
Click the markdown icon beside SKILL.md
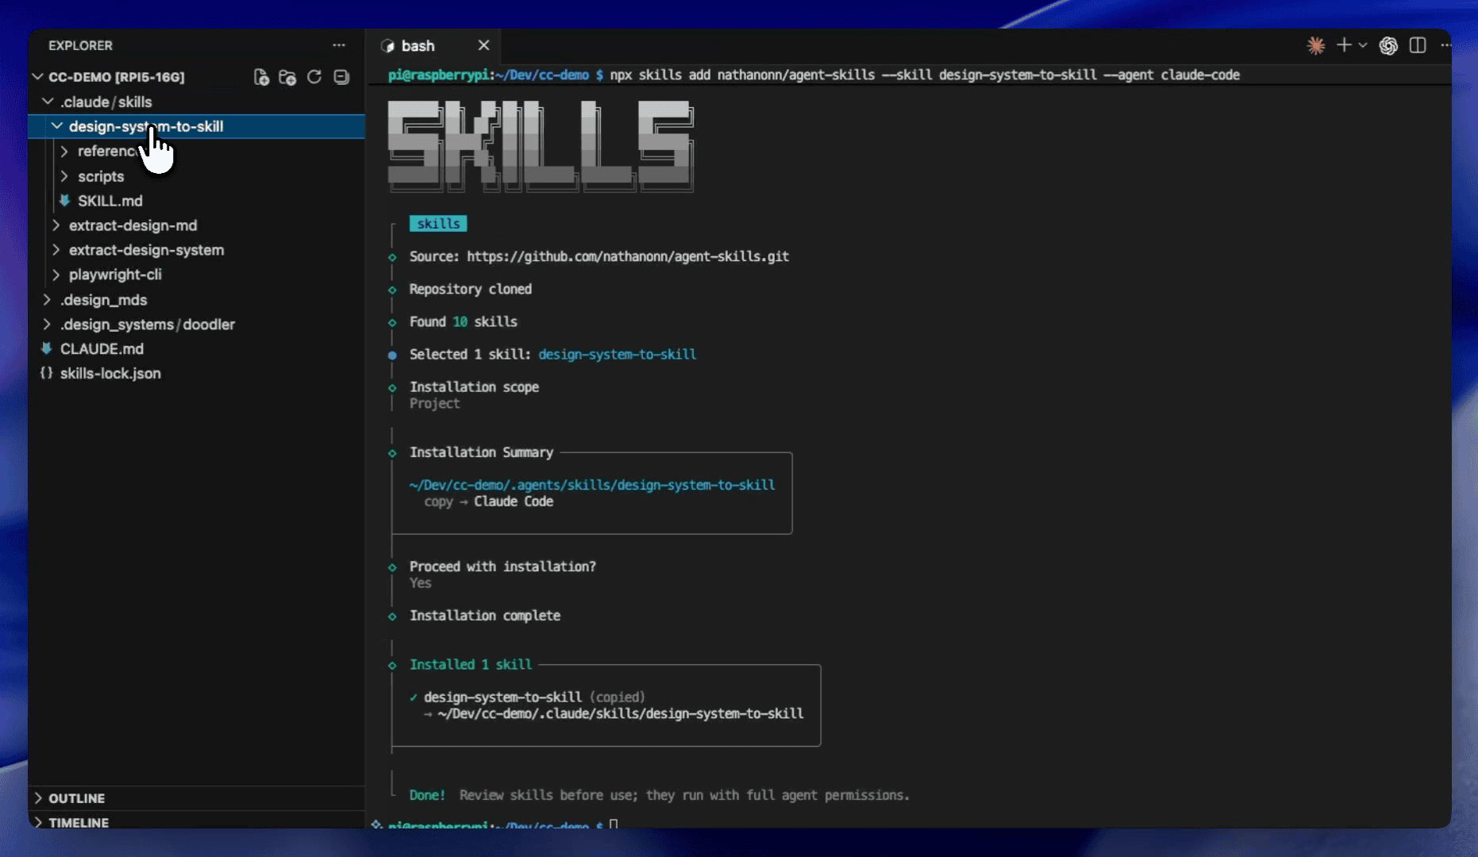[x=64, y=201]
